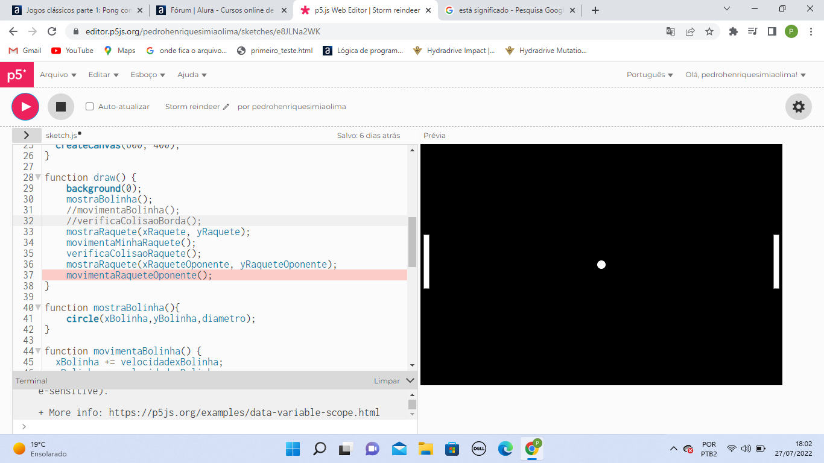Toggle the Chrome side panel icon
Screen dimensions: 824x463
pos(772,31)
